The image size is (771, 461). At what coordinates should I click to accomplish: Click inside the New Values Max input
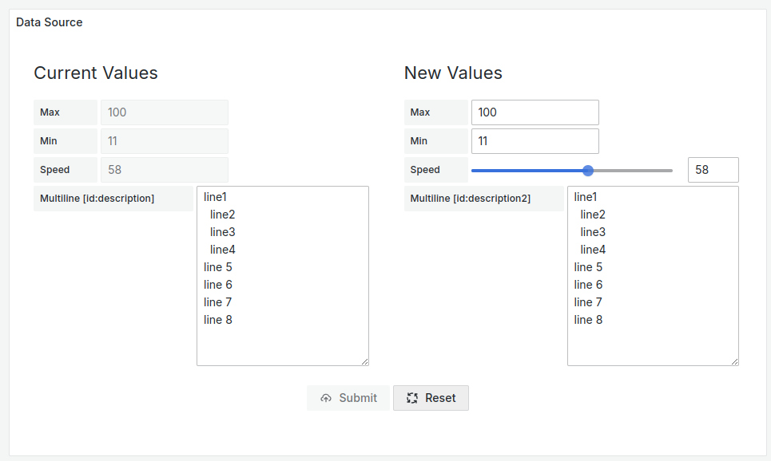534,112
